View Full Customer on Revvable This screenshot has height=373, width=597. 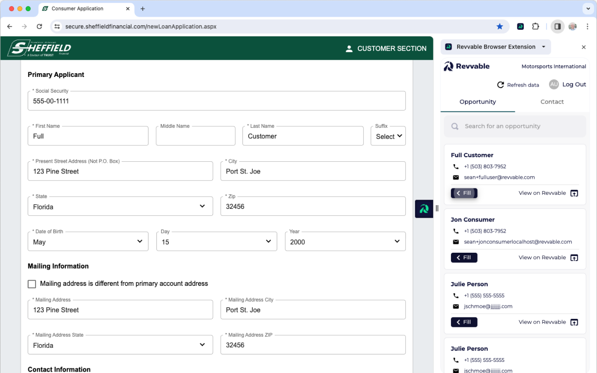(548, 193)
